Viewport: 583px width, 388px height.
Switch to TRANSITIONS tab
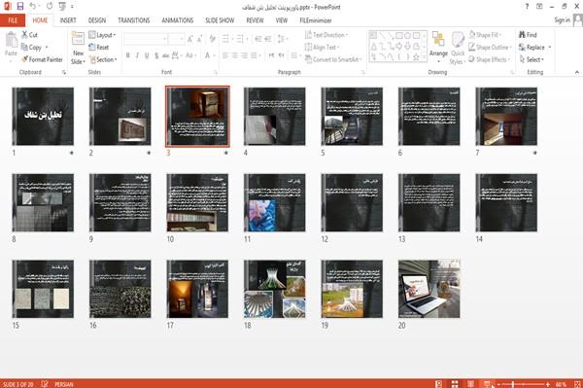(134, 20)
